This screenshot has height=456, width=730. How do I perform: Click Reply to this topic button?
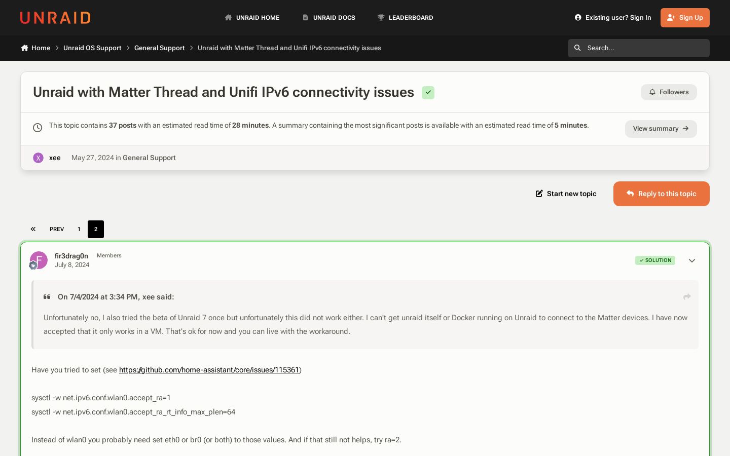pyautogui.click(x=662, y=194)
